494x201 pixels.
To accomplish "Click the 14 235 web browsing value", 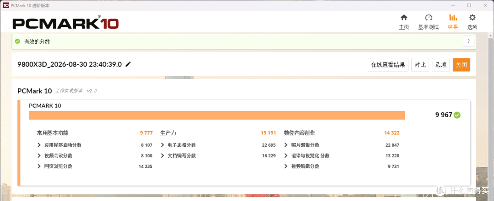I will pos(145,166).
